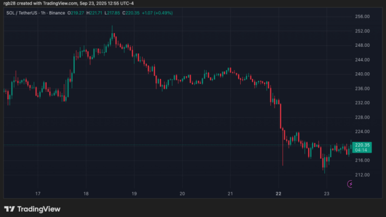Click date 22 on the time axis

[x=278, y=194]
